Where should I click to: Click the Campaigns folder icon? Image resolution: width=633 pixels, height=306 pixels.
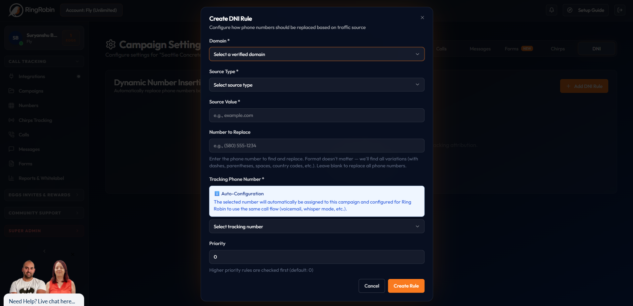[12, 91]
